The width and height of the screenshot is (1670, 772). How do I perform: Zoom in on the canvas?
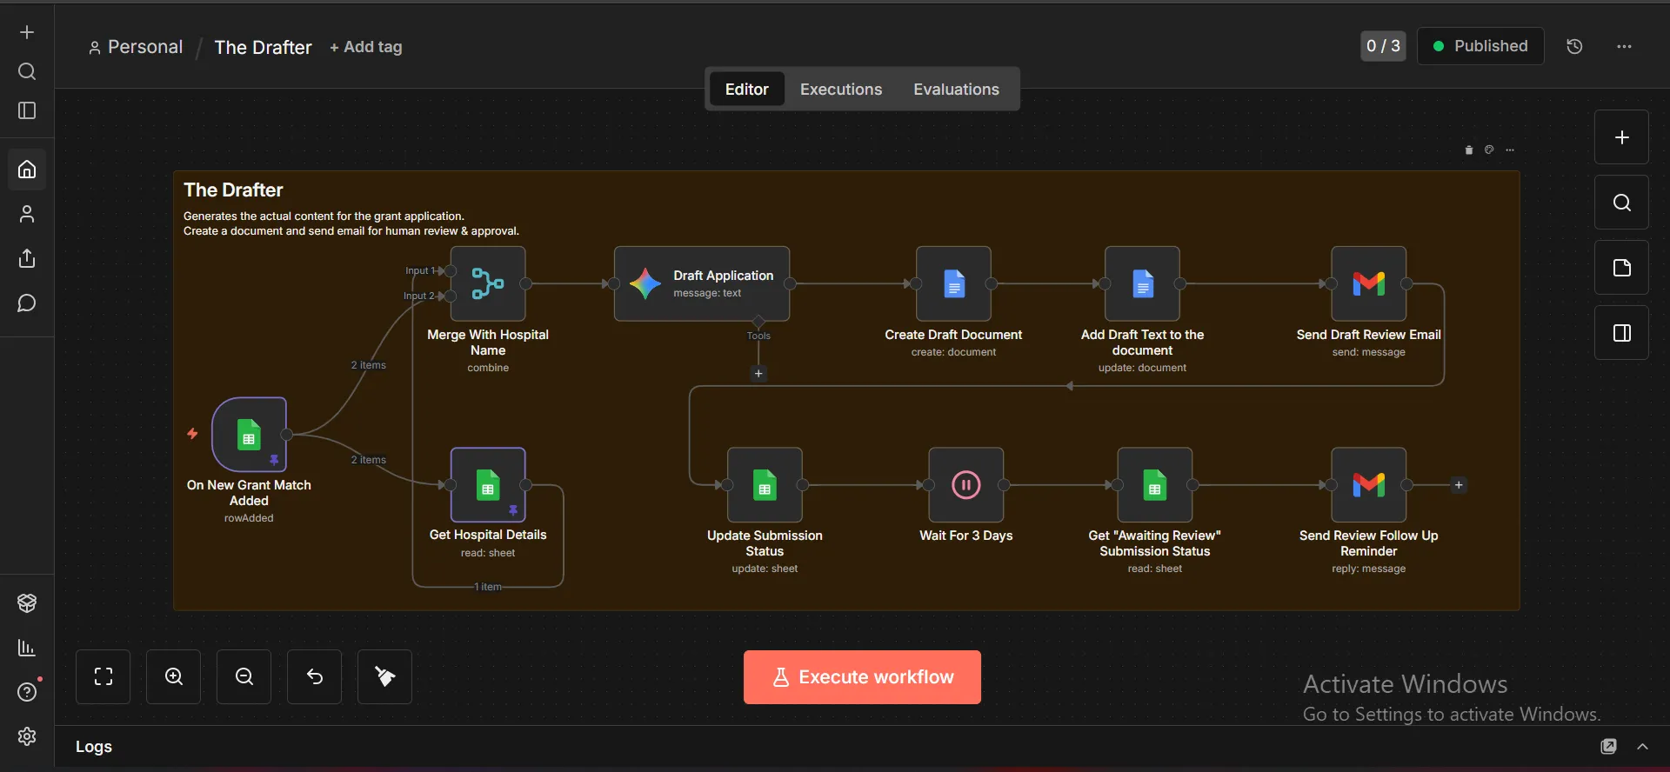click(173, 676)
